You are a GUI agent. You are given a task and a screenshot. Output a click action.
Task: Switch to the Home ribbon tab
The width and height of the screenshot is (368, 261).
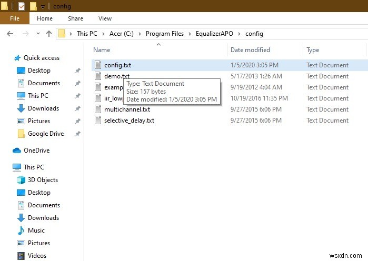[x=45, y=18]
